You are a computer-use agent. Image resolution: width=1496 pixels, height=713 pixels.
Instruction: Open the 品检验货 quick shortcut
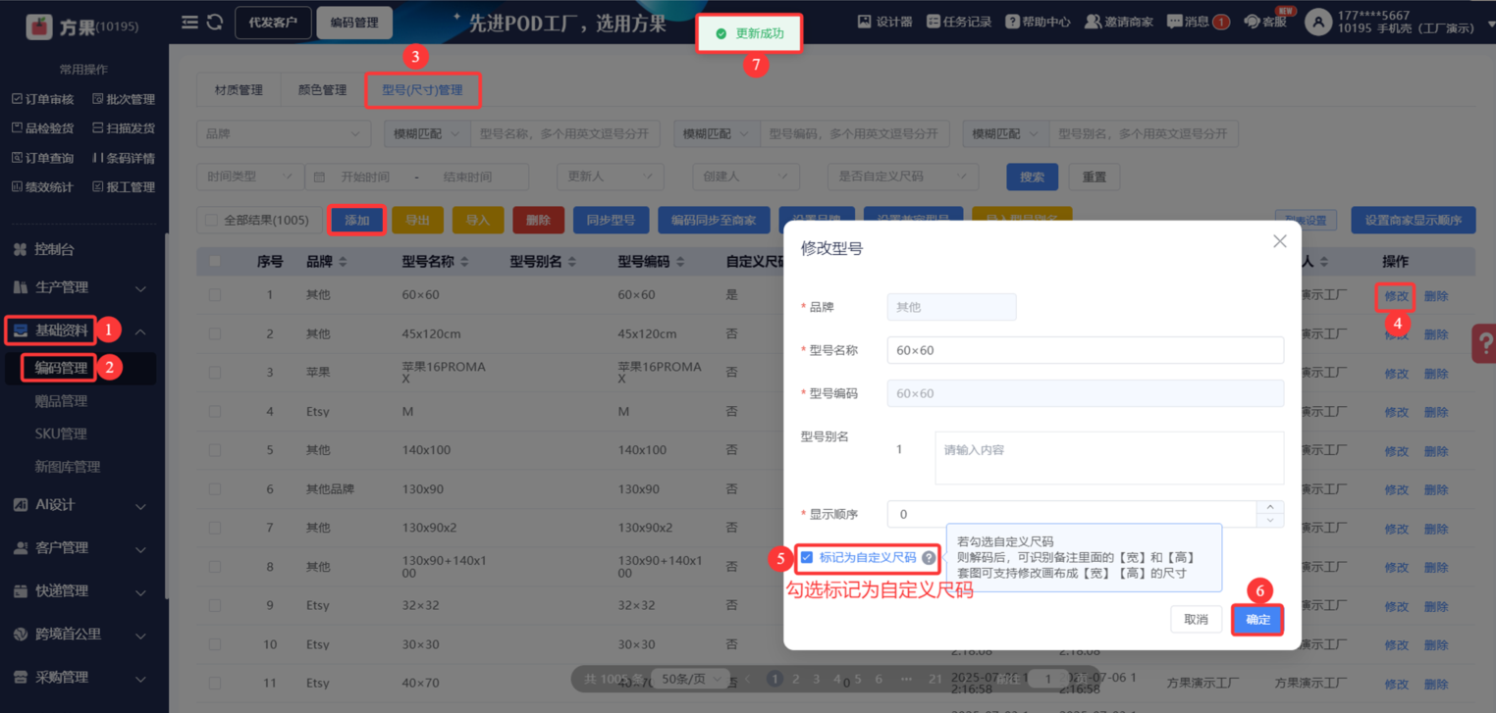point(42,128)
